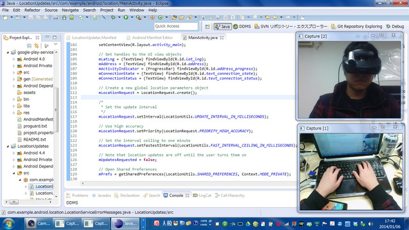
Task: Click the New Java Class icon
Action: pos(160,17)
